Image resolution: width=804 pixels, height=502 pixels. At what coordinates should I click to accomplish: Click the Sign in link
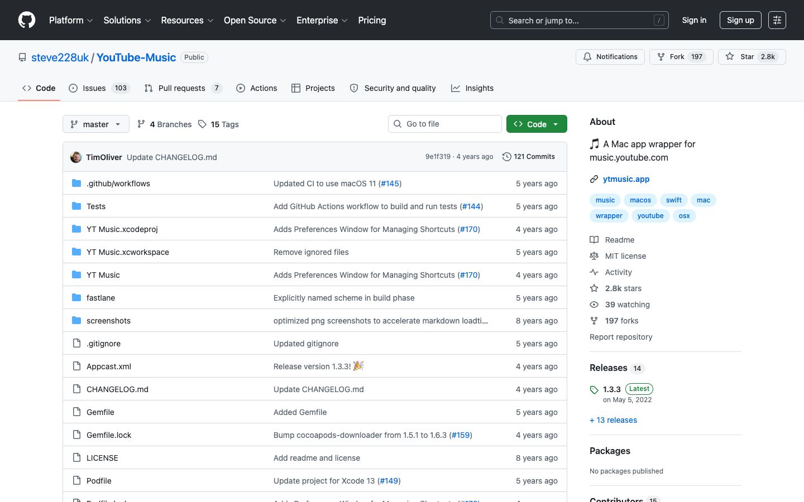(694, 20)
